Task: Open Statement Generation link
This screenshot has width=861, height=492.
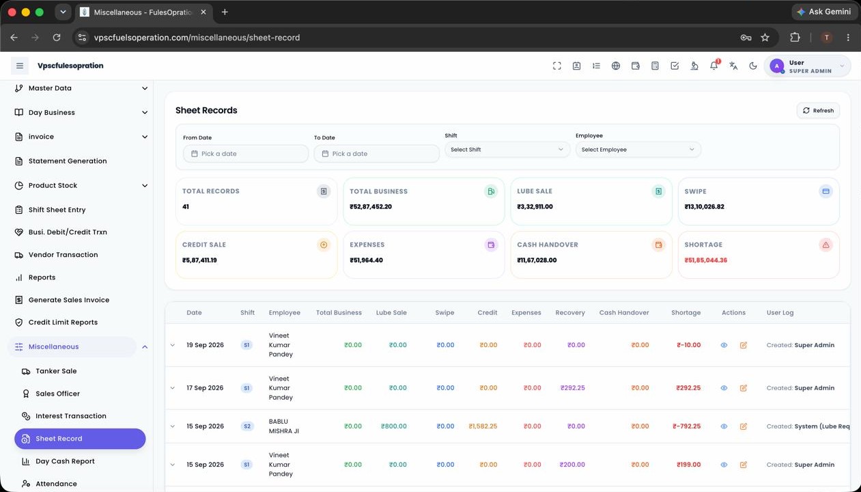Action: [x=68, y=161]
